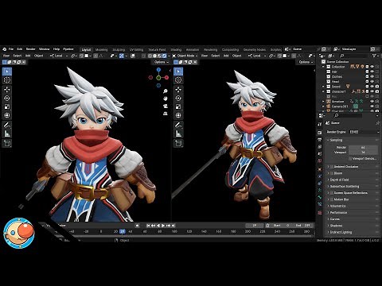Select the Transform tool in right viewport
The image size is (382, 286).
pos(178,115)
